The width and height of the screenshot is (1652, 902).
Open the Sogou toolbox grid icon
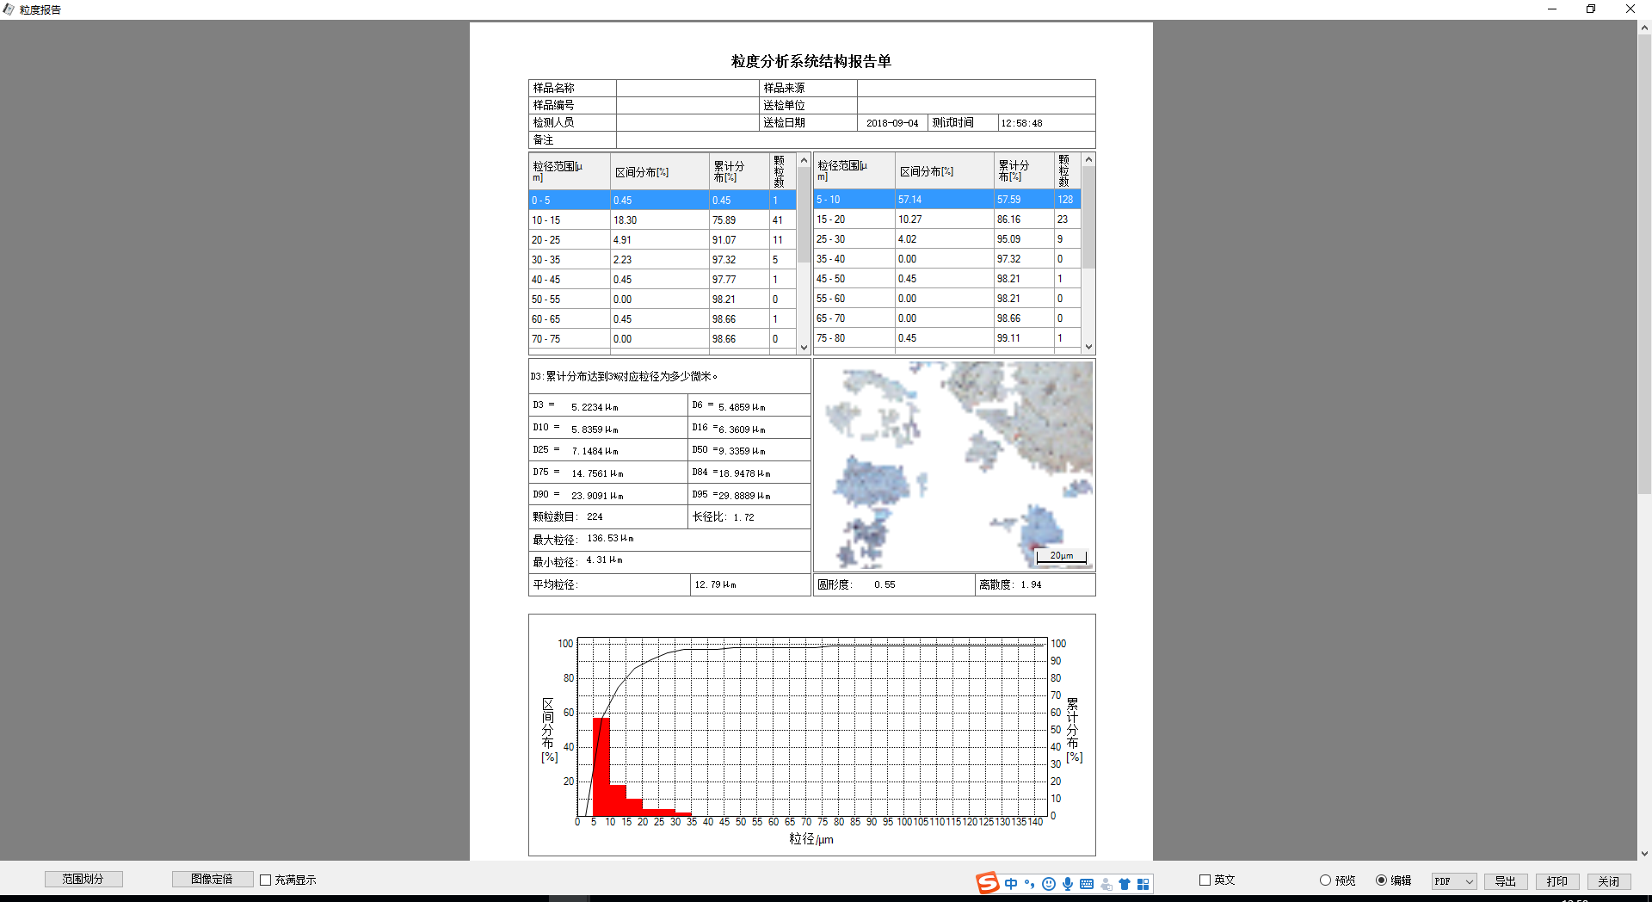(x=1143, y=884)
